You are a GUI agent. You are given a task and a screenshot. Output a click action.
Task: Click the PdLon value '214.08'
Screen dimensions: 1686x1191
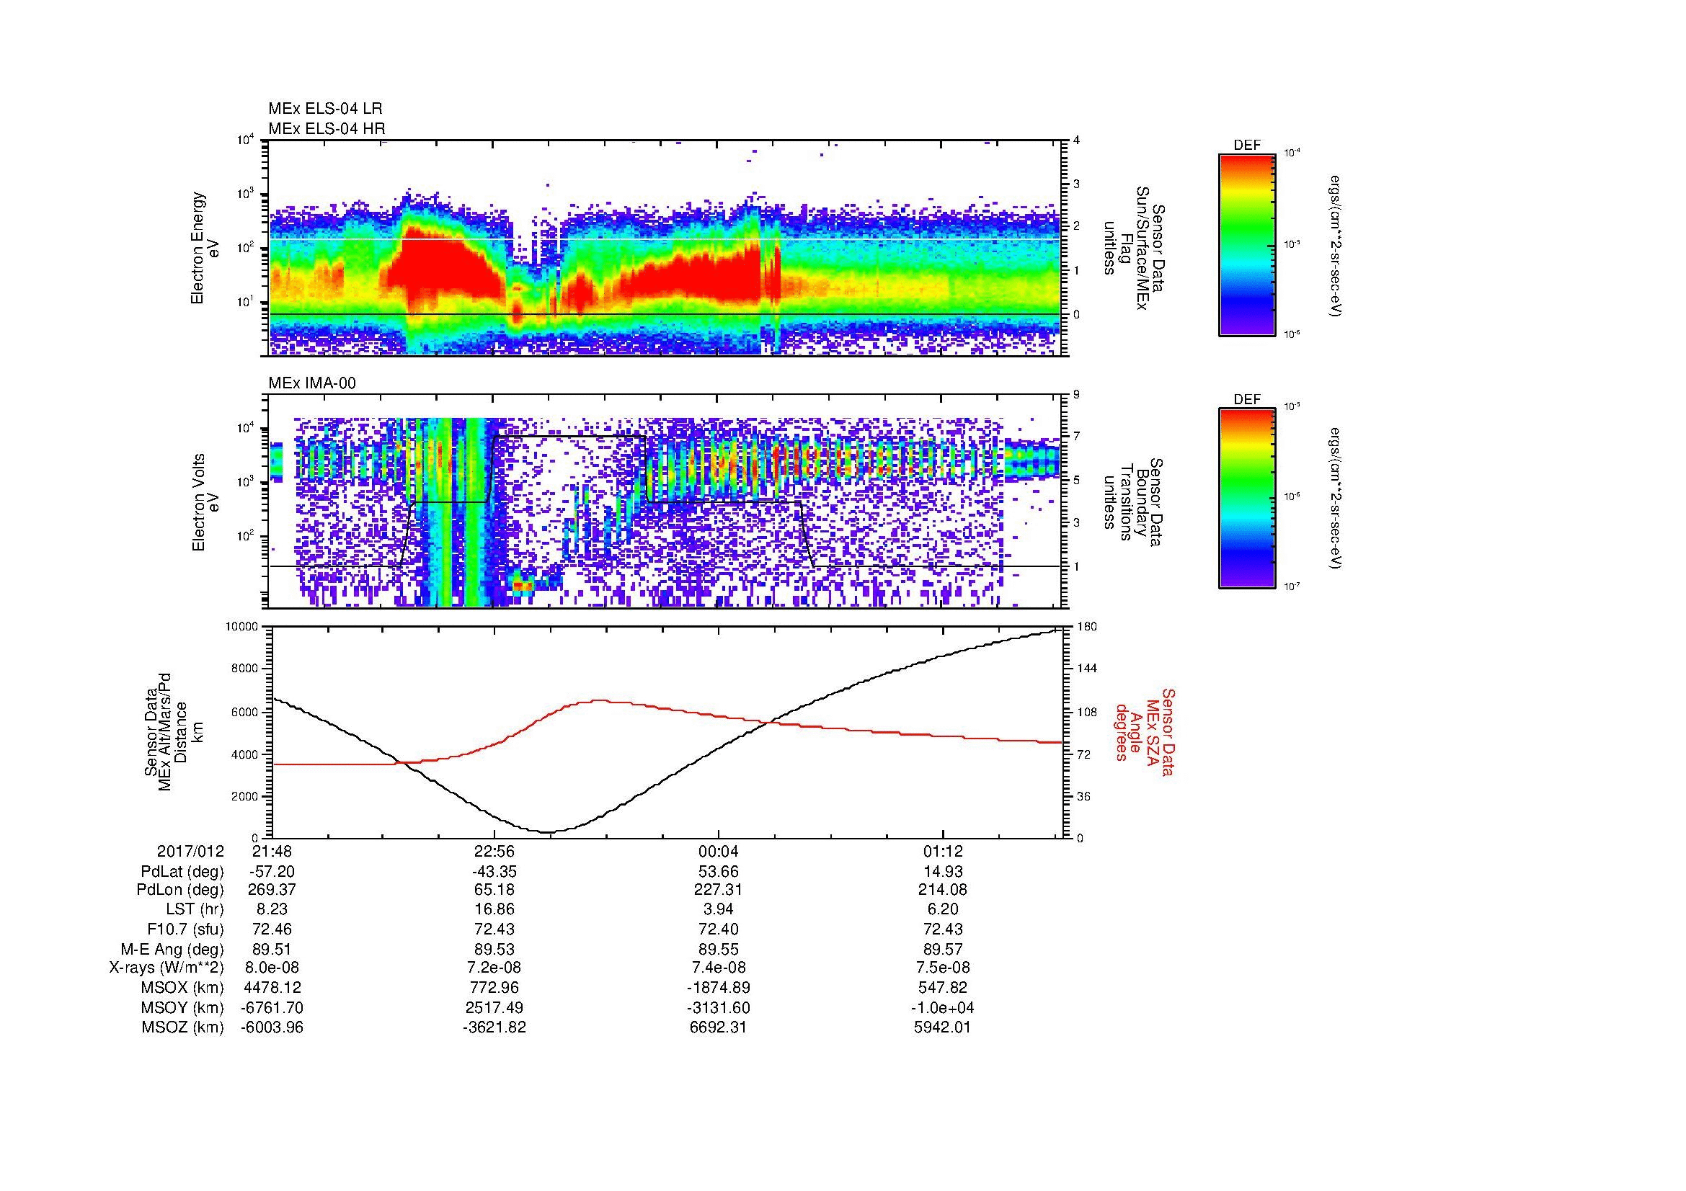(x=943, y=890)
